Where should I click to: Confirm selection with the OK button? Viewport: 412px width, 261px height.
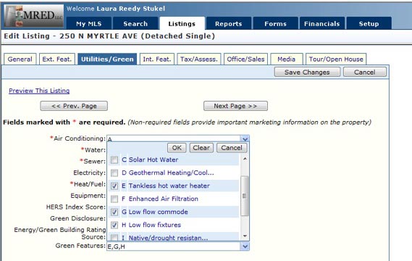177,148
